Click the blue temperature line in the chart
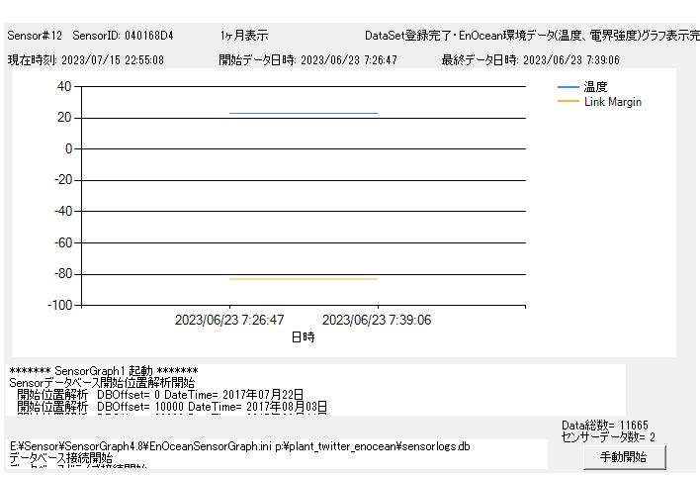700x477 pixels. point(304,113)
